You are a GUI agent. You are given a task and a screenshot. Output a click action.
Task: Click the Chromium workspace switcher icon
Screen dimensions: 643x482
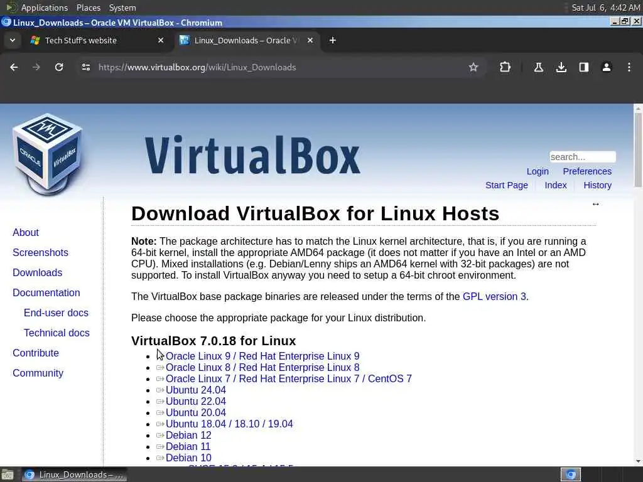(x=571, y=474)
